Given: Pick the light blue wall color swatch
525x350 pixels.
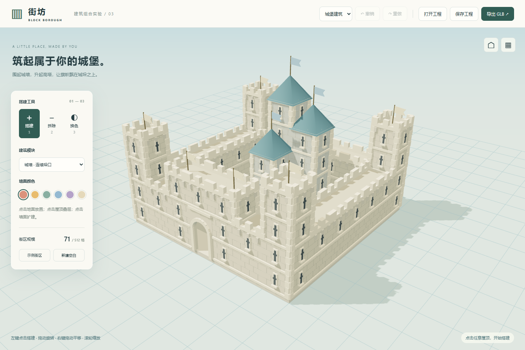Looking at the screenshot, I should (58, 195).
